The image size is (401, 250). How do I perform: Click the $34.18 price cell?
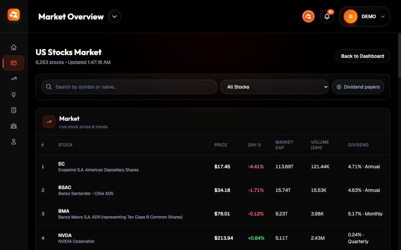pyautogui.click(x=222, y=190)
